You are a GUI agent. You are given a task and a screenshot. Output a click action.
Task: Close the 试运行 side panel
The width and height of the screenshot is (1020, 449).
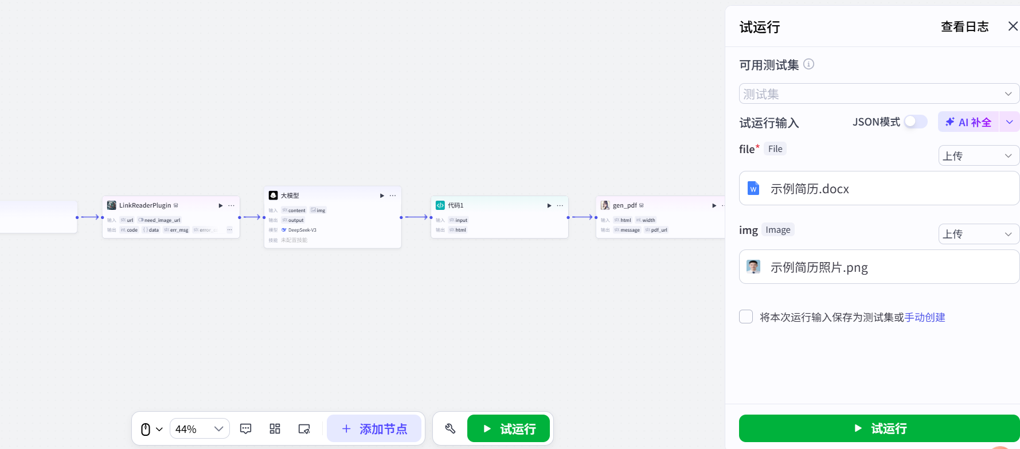point(1013,26)
